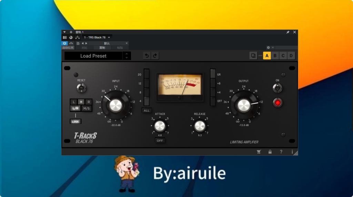Redo the last change in T-RackS

point(155,56)
